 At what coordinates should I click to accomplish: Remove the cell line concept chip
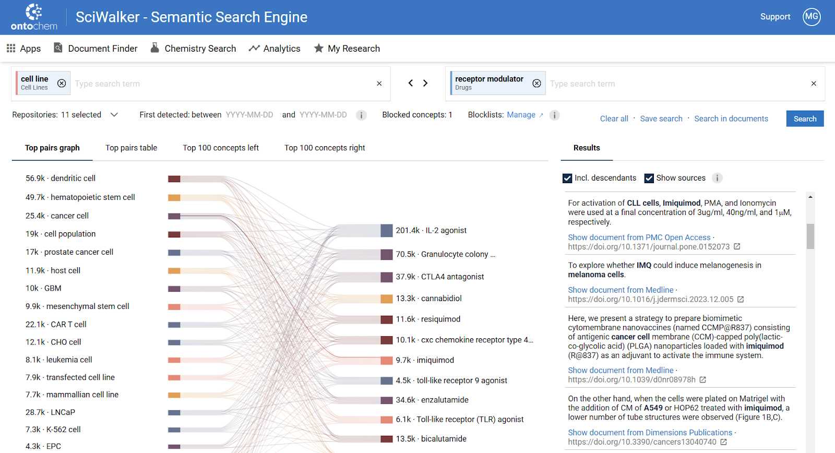point(62,84)
